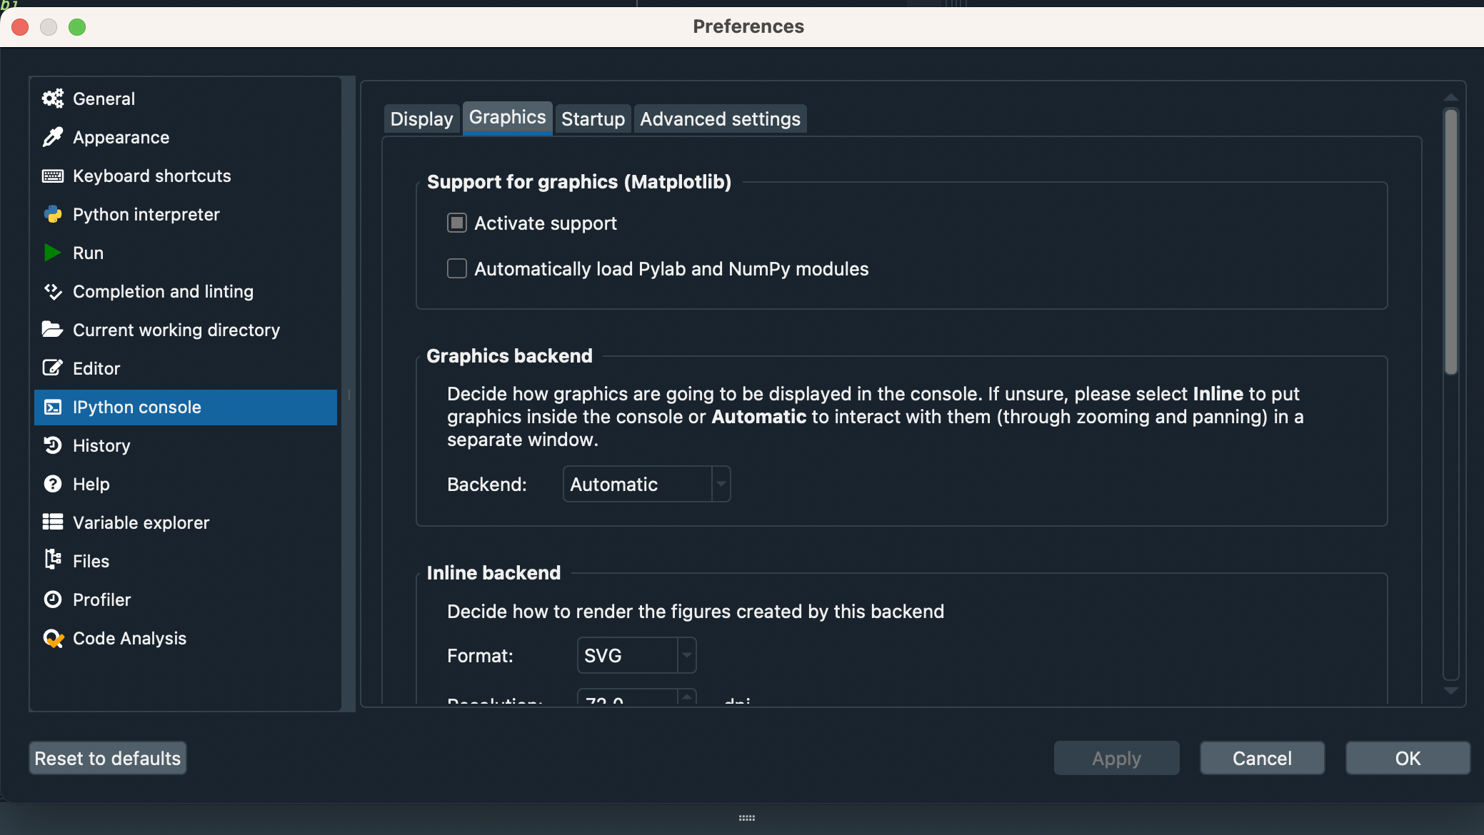Click the Keyboard shortcuts keyboard icon
This screenshot has height=835, width=1484.
53,176
